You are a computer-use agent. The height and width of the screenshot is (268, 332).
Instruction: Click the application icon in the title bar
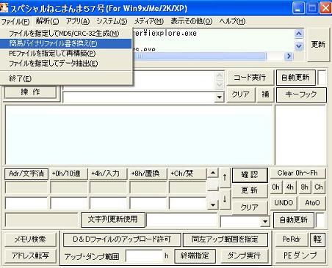click(x=4, y=8)
